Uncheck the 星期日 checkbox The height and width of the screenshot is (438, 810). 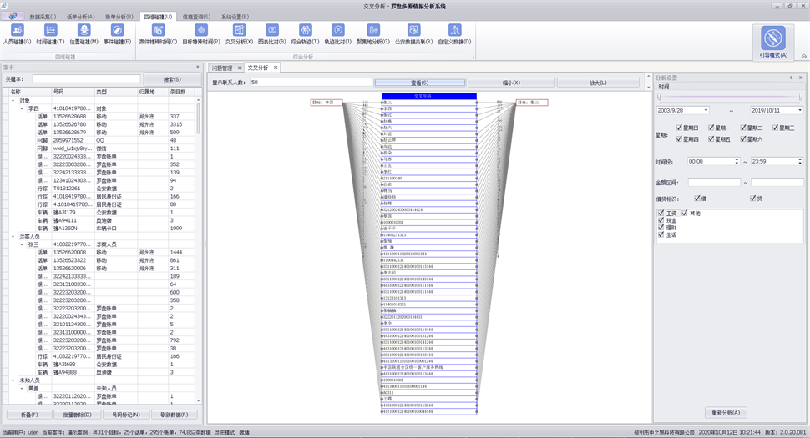coord(679,128)
